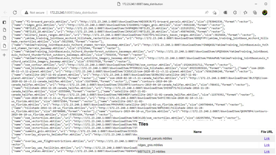Open the profile avatar menu
Screen dimensions: 276x155
pos(264,12)
